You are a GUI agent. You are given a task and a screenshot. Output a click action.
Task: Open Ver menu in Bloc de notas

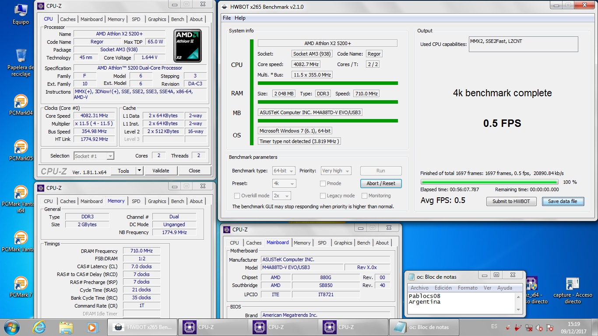pos(487,287)
